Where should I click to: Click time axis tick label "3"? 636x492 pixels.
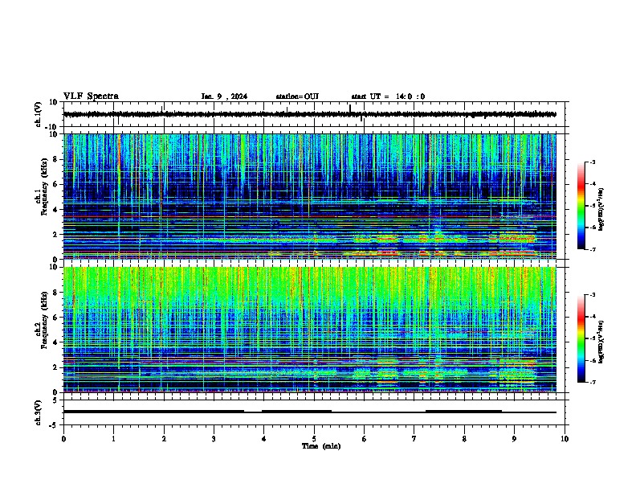coord(214,439)
